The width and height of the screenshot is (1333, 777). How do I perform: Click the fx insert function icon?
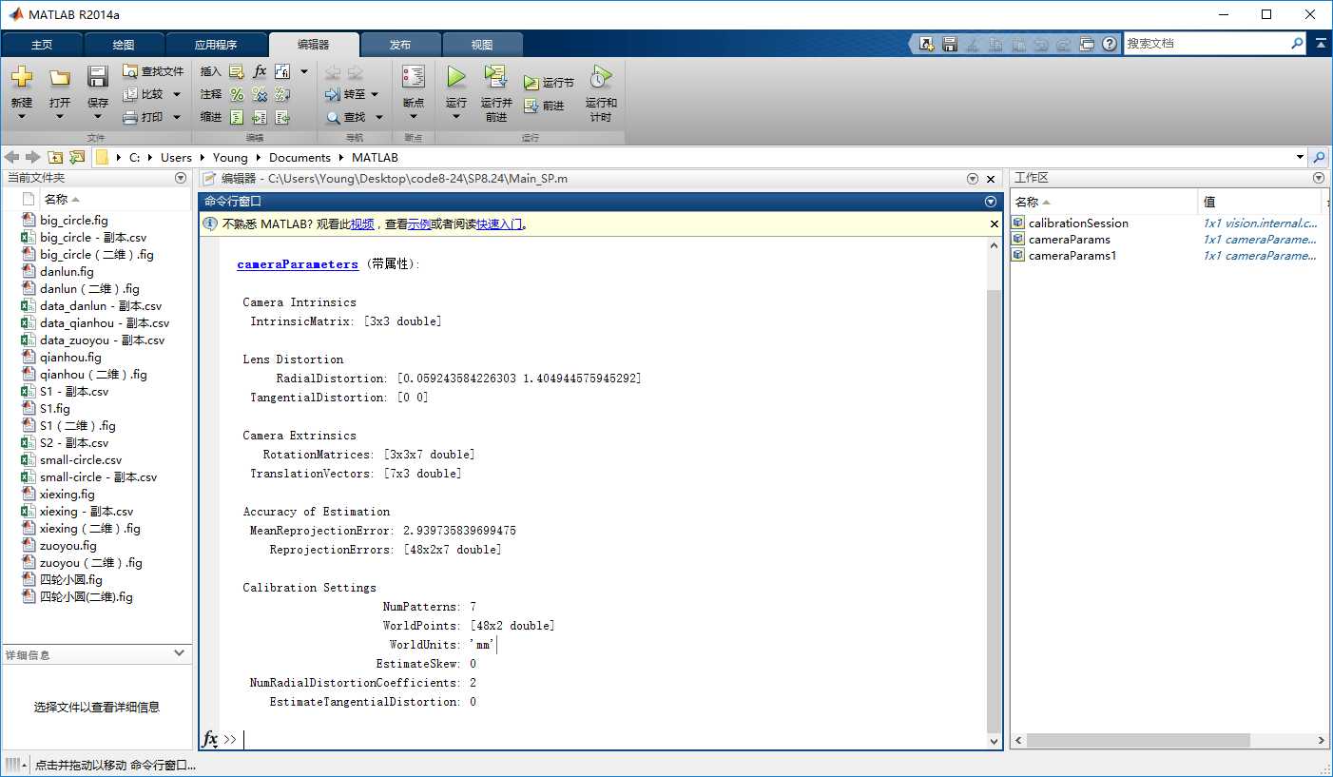point(260,71)
